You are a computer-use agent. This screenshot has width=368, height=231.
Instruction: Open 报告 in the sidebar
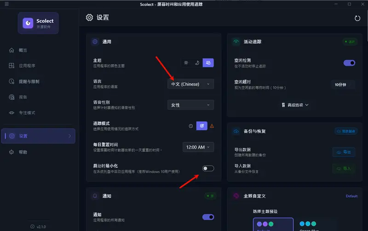pos(38,97)
